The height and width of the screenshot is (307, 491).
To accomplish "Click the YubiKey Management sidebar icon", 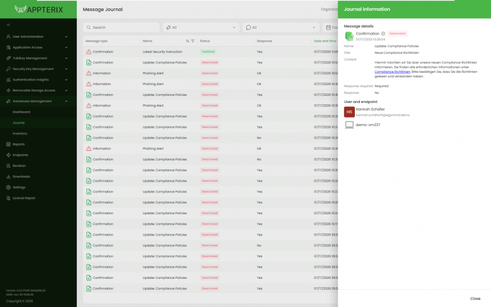I will [x=8, y=58].
